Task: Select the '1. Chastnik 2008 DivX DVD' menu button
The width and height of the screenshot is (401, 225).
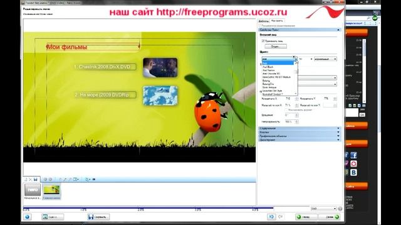Action: [x=105, y=67]
